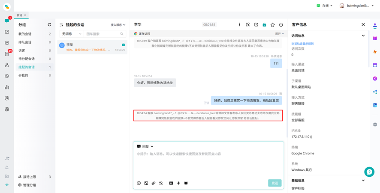Open the 接入顺序 sort dropdown

coord(118,25)
